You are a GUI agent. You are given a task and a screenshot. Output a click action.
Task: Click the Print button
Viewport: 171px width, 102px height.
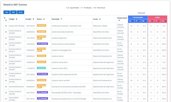(x=21, y=12)
